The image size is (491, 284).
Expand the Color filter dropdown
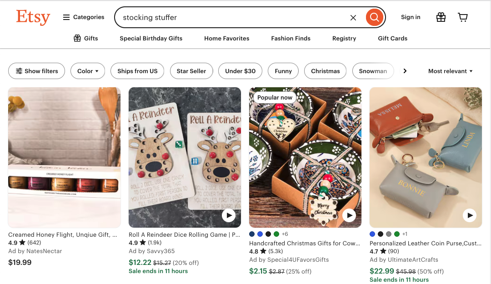(88, 71)
